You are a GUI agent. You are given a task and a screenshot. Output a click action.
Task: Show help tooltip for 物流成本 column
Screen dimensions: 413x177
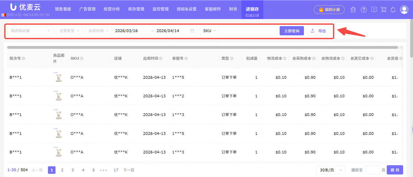point(285,58)
